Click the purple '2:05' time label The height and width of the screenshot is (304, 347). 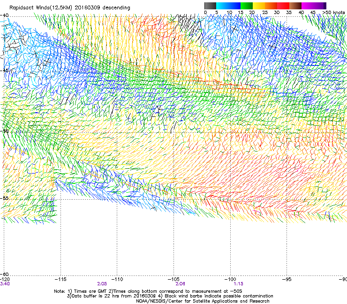(102, 284)
